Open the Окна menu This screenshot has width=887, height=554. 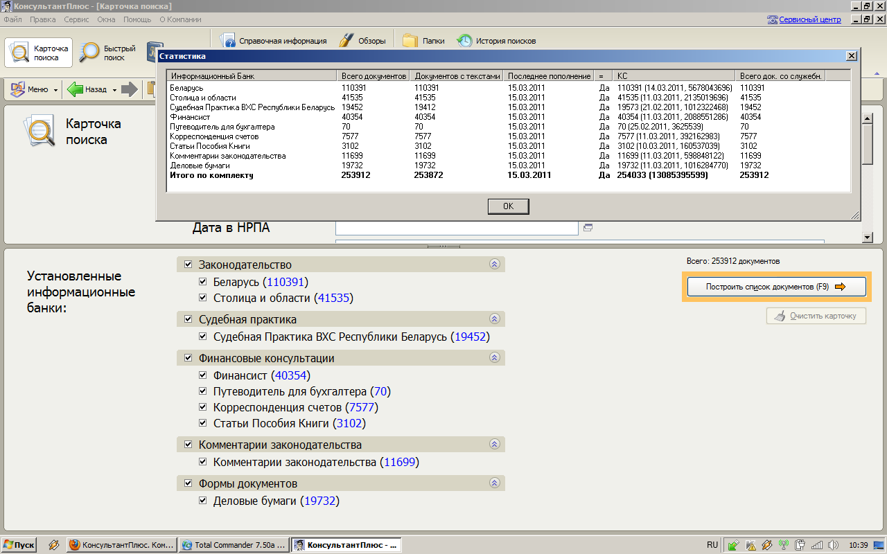pos(106,19)
